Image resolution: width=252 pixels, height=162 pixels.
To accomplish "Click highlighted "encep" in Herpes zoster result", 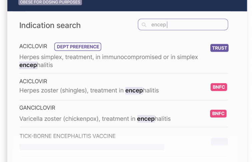I will click(134, 91).
